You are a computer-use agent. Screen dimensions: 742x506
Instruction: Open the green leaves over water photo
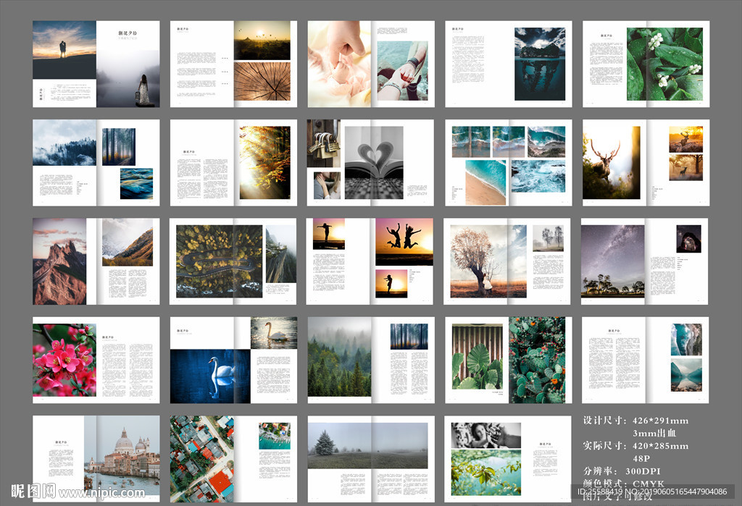pyautogui.click(x=486, y=473)
